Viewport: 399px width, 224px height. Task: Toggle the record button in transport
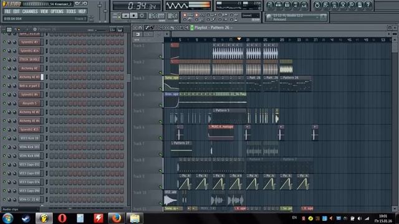[x=142, y=16]
